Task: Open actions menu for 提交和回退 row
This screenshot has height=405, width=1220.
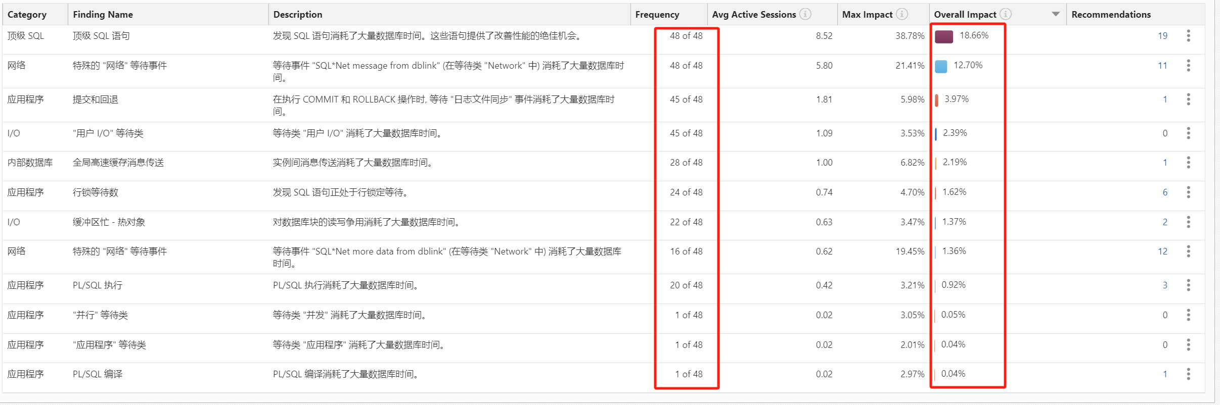Action: [x=1188, y=99]
